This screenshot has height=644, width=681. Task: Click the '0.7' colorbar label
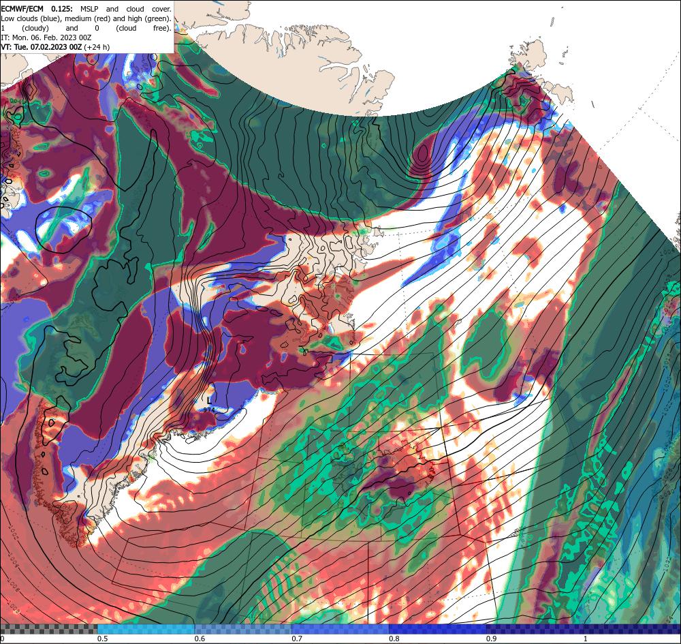(297, 639)
